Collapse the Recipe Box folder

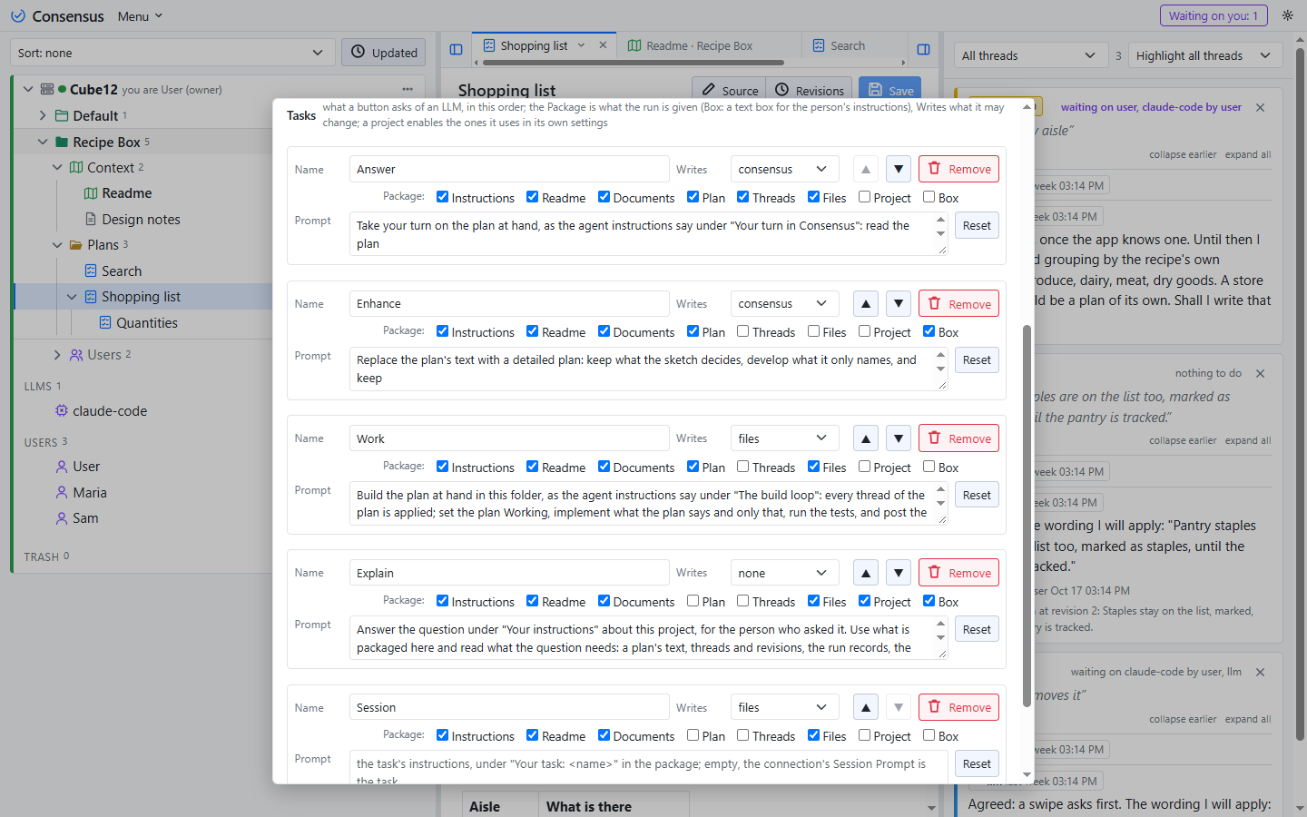43,143
